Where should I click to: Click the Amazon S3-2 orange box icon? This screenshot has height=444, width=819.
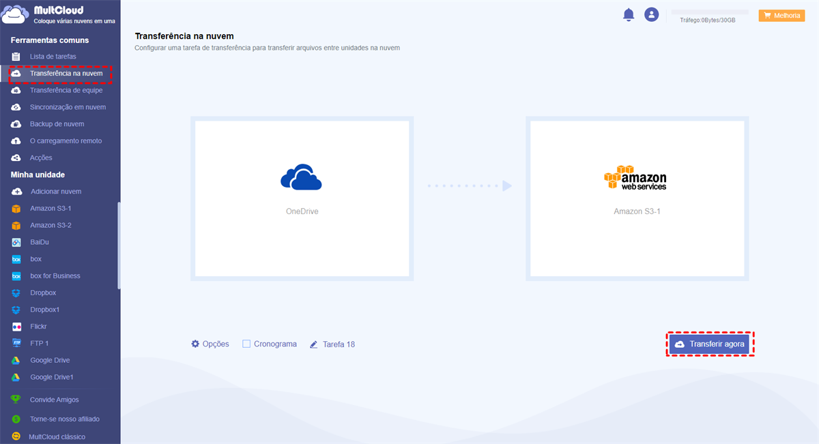coord(16,225)
